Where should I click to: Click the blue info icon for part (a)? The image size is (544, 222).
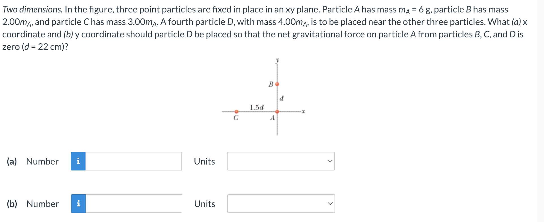coord(78,161)
